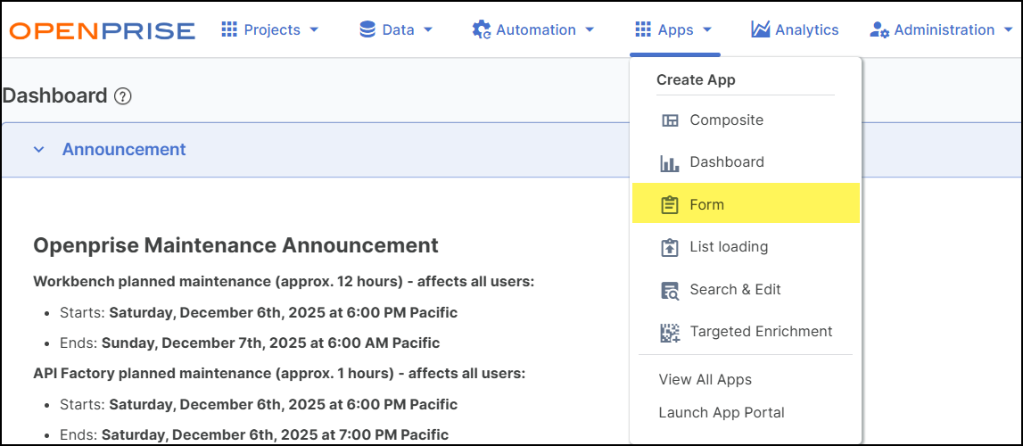Click the Dashboard page title
Viewport: 1023px width, 446px height.
click(54, 95)
